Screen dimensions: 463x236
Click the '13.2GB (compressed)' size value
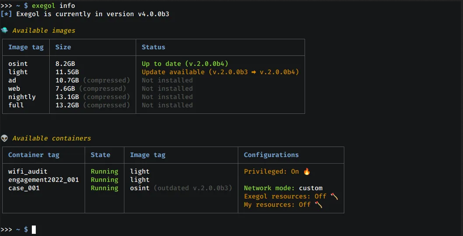[93, 105]
